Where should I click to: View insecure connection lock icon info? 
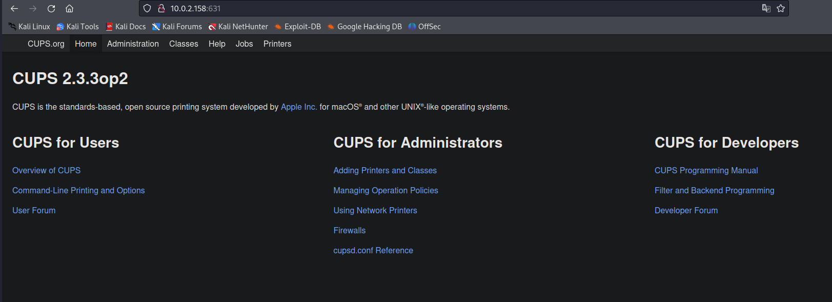pyautogui.click(x=161, y=8)
